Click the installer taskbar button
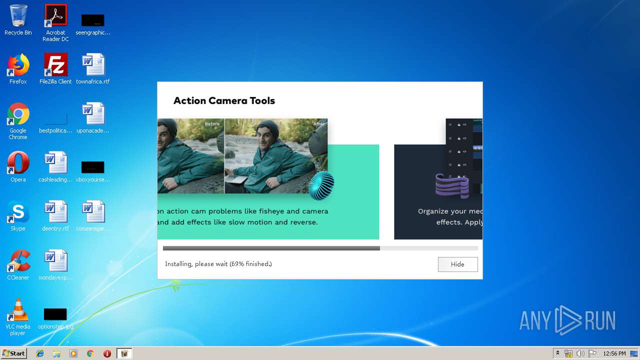The height and width of the screenshot is (360, 640). (x=124, y=353)
